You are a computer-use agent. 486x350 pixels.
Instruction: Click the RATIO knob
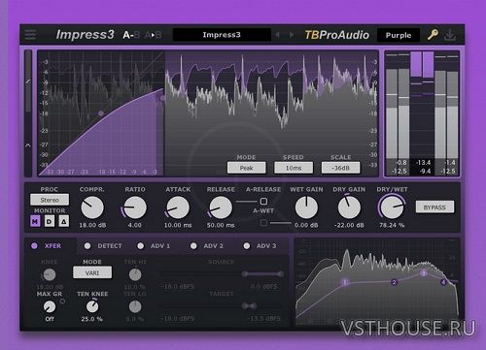135,207
